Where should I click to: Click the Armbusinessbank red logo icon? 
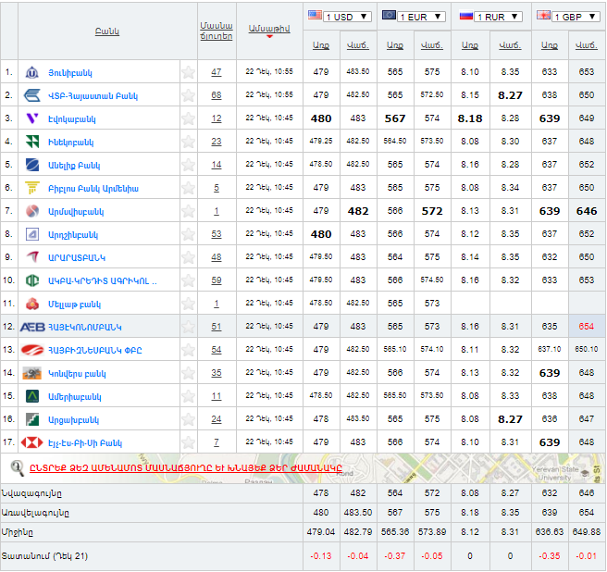32,350
